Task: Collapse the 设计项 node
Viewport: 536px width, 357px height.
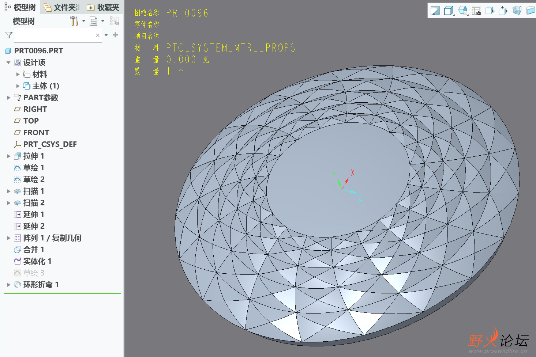Action: (8, 62)
